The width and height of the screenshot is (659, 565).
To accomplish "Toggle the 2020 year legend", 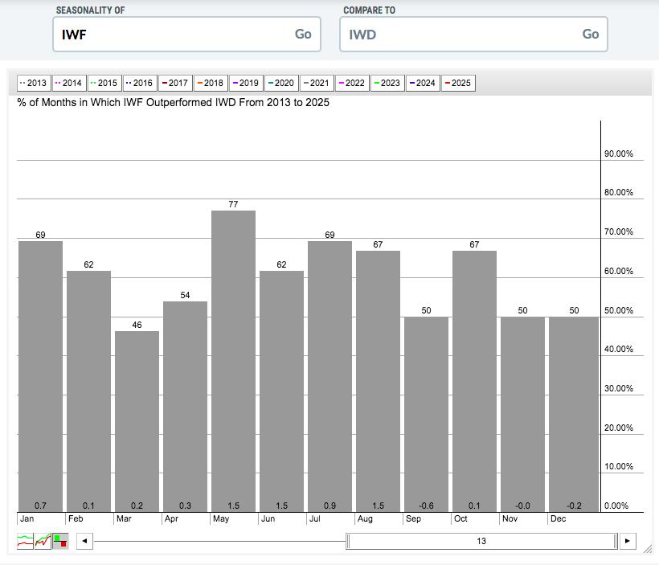I will [x=281, y=83].
